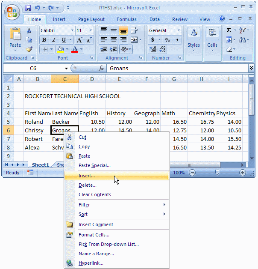Click the zoom out minus button
Viewport: 258px width, 269px height.
[x=192, y=173]
